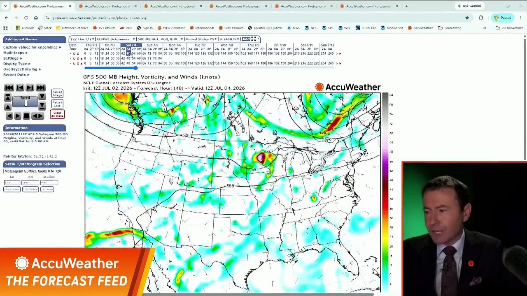Expand the Overlays/Drawing menu

click(22, 69)
